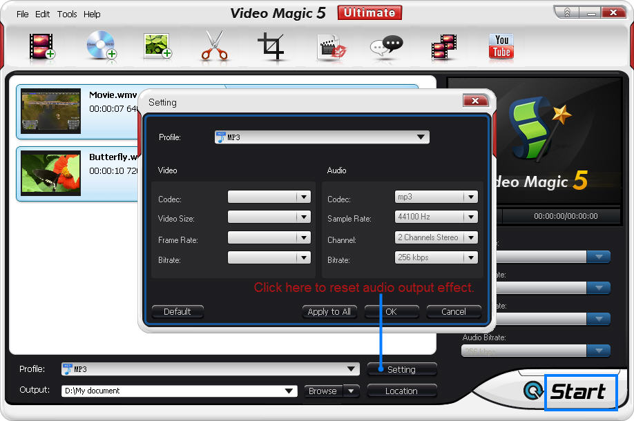Image resolution: width=634 pixels, height=421 pixels.
Task: Open the speech-bubble Subtitle tool
Action: [x=387, y=47]
